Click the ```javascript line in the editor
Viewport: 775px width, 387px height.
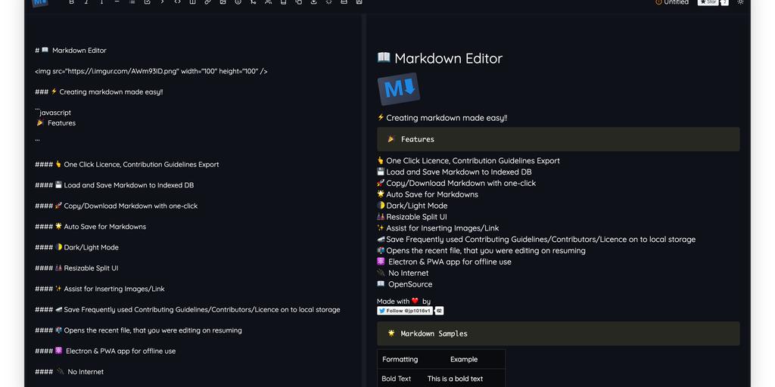(53, 113)
